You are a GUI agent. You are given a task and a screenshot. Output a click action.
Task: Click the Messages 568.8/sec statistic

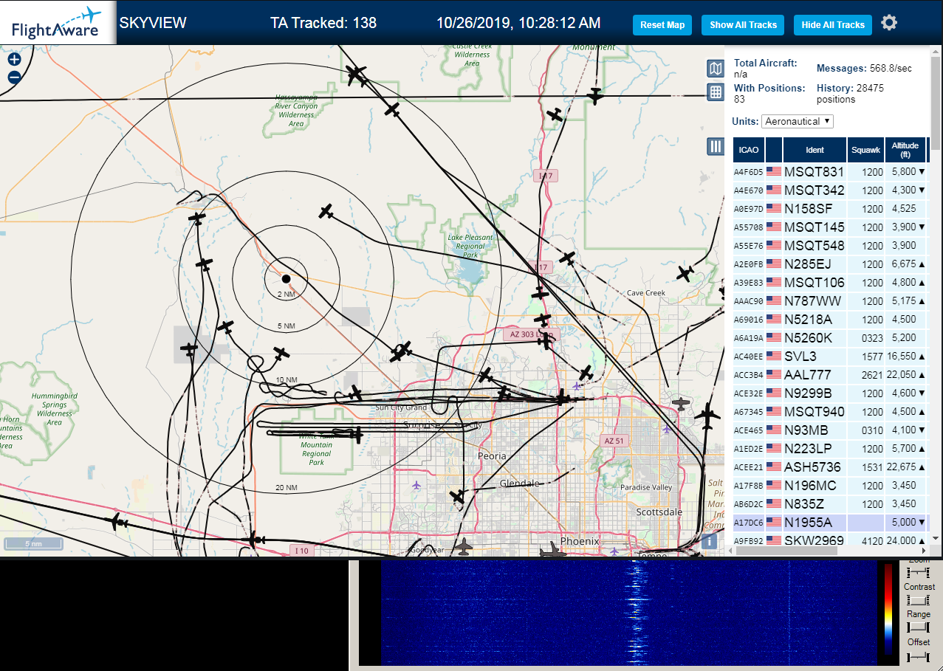(x=864, y=69)
